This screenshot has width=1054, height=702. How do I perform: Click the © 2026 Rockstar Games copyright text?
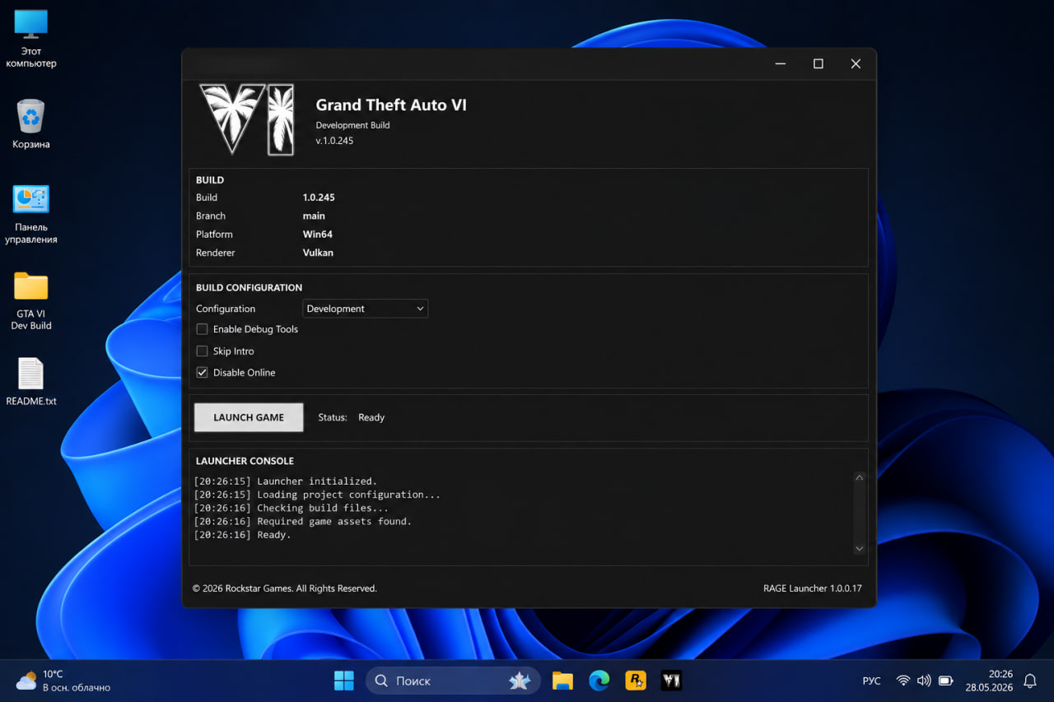(285, 588)
